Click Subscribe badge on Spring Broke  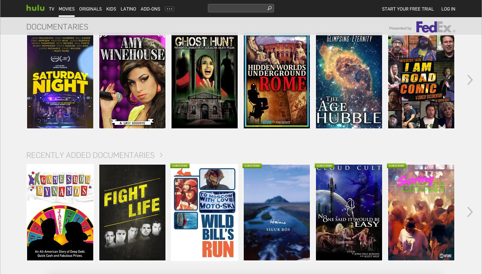[397, 166]
